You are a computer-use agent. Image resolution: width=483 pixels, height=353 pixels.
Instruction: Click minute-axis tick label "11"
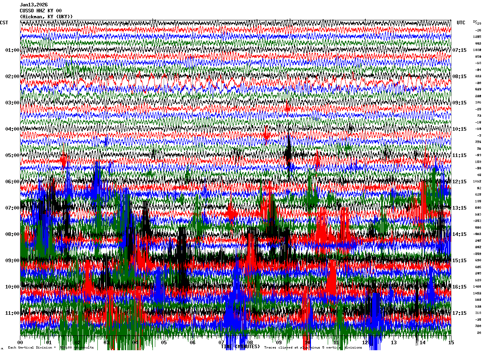336,342
